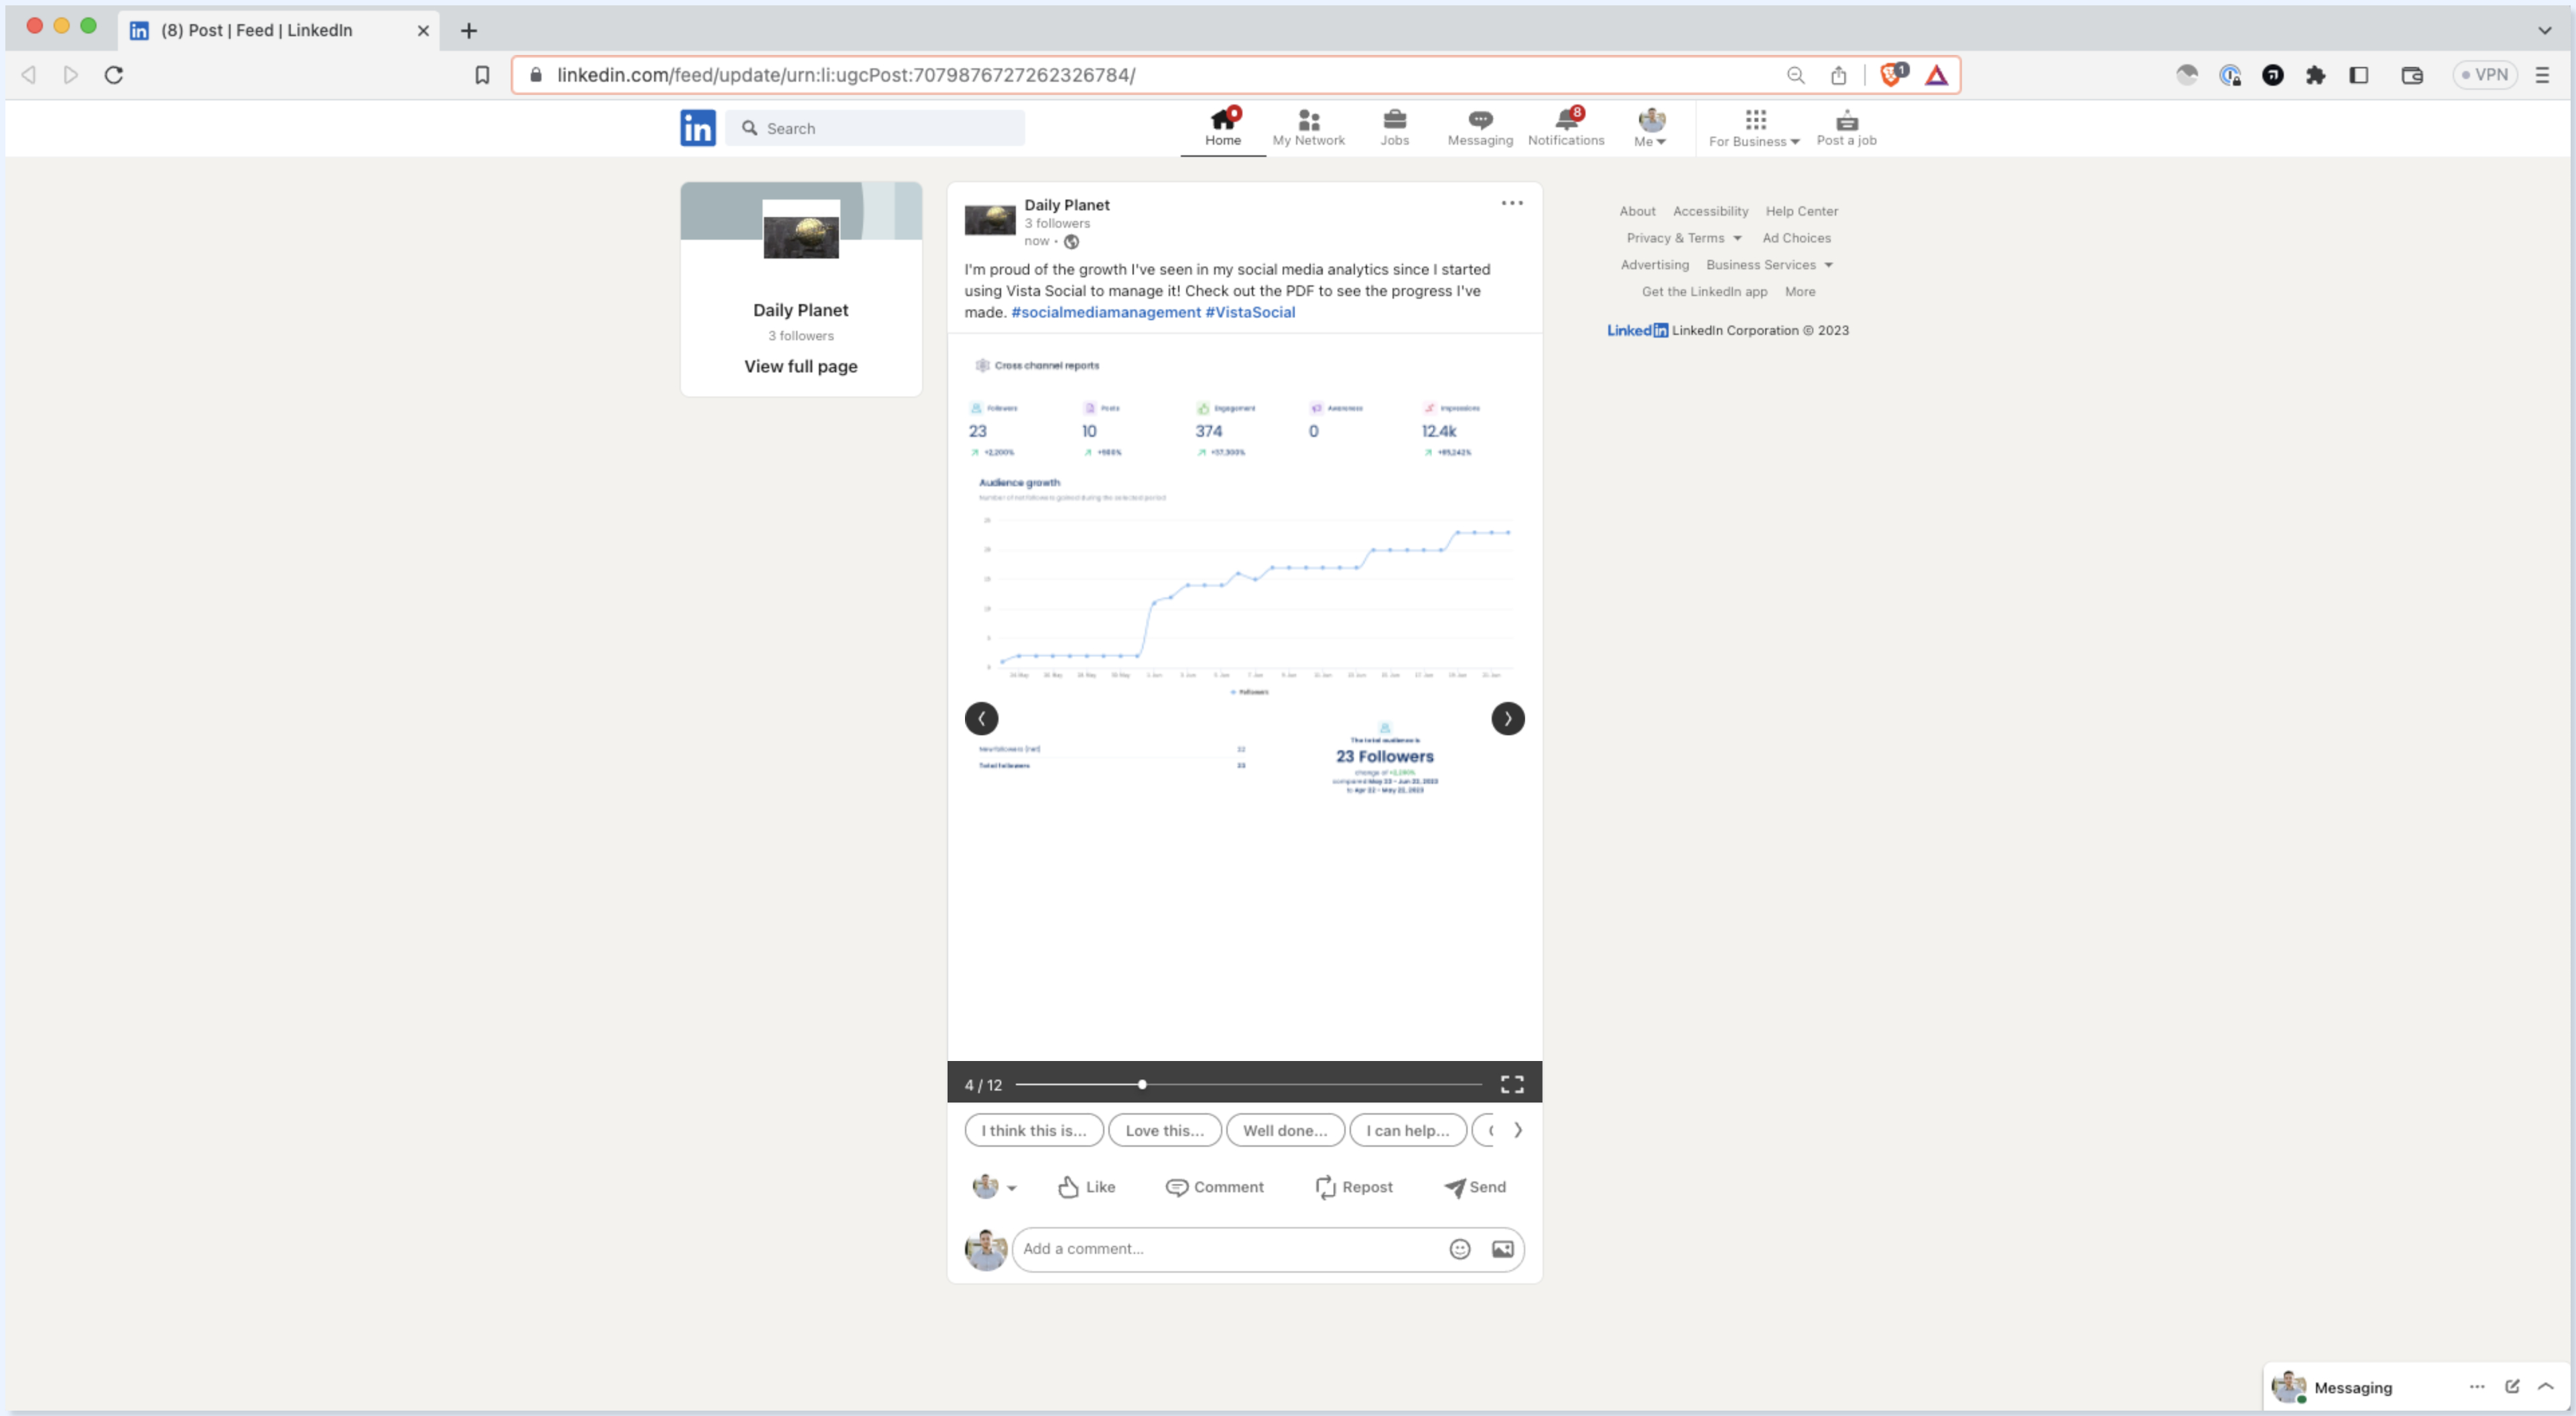Open the browser extensions puzzle icon
Viewport: 2576px width, 1416px height.
coord(2315,75)
